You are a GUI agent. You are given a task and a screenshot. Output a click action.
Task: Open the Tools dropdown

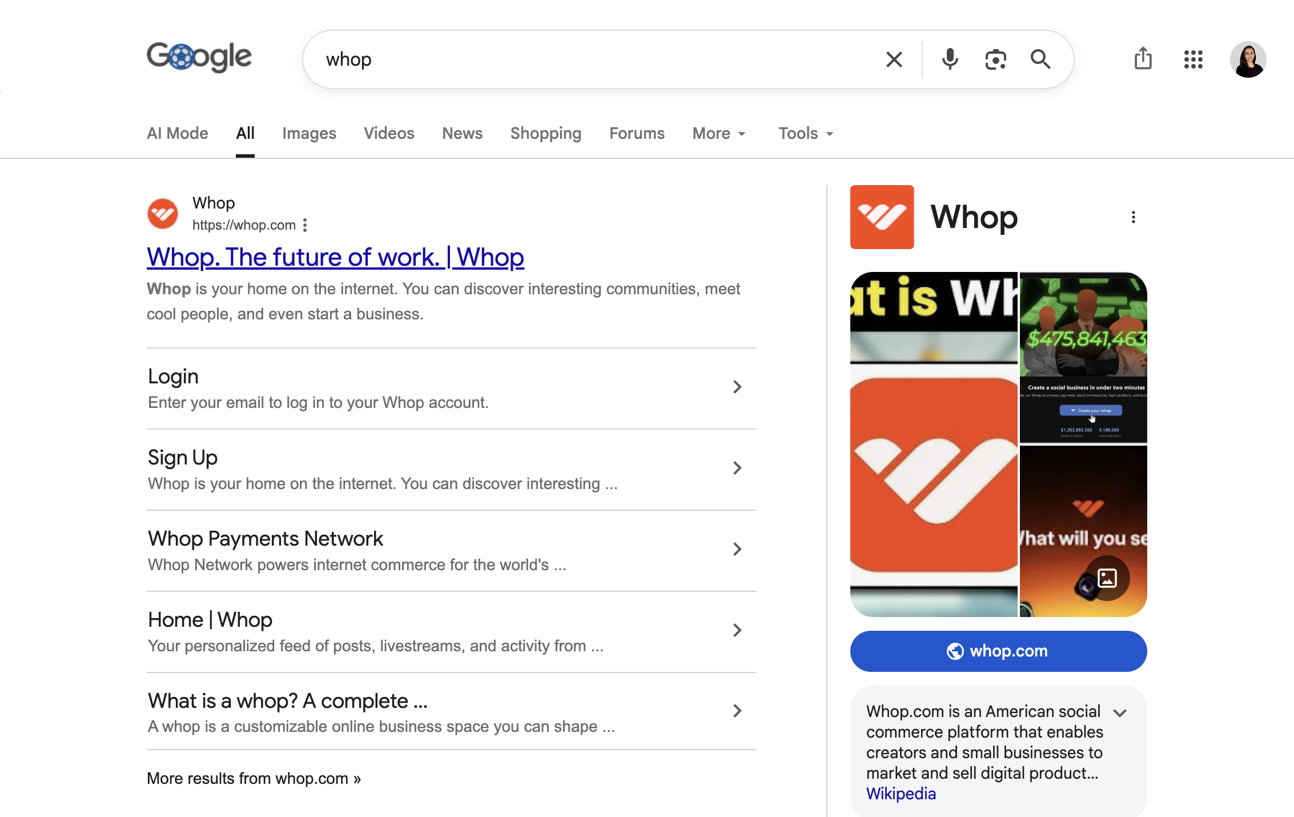click(x=806, y=133)
